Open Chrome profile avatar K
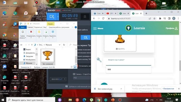 [174, 18]
